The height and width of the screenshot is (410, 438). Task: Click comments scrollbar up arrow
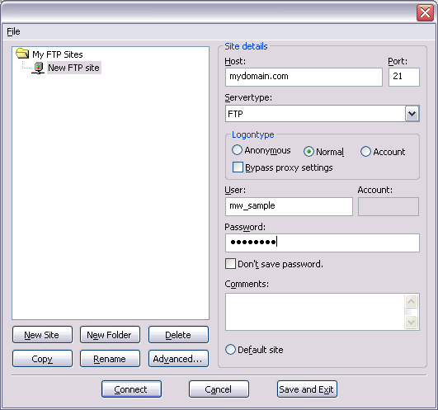411,301
